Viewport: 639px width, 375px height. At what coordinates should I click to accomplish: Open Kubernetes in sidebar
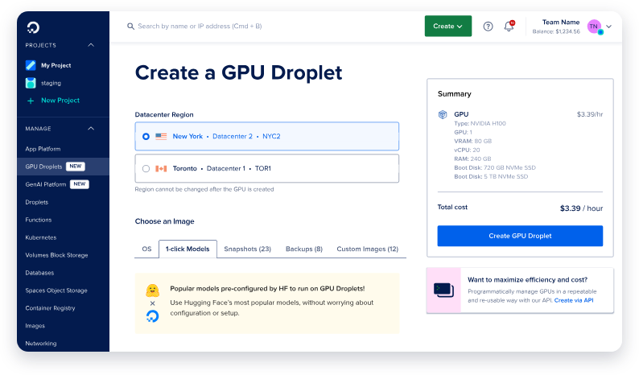tap(41, 237)
